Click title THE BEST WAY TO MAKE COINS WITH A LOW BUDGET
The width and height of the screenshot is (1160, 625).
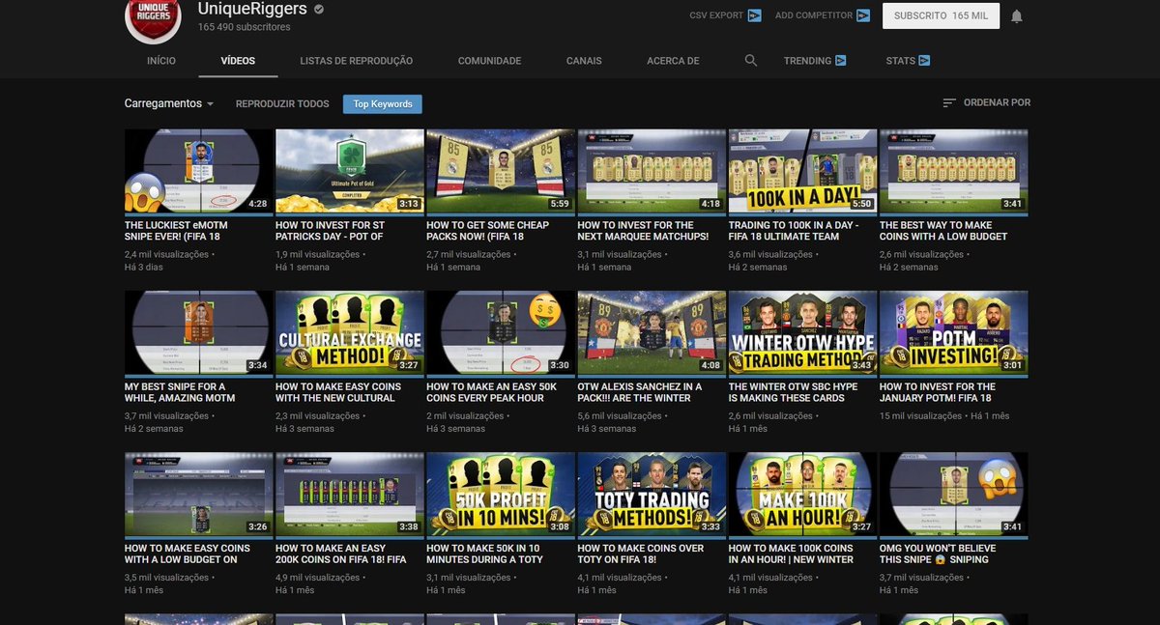(943, 231)
